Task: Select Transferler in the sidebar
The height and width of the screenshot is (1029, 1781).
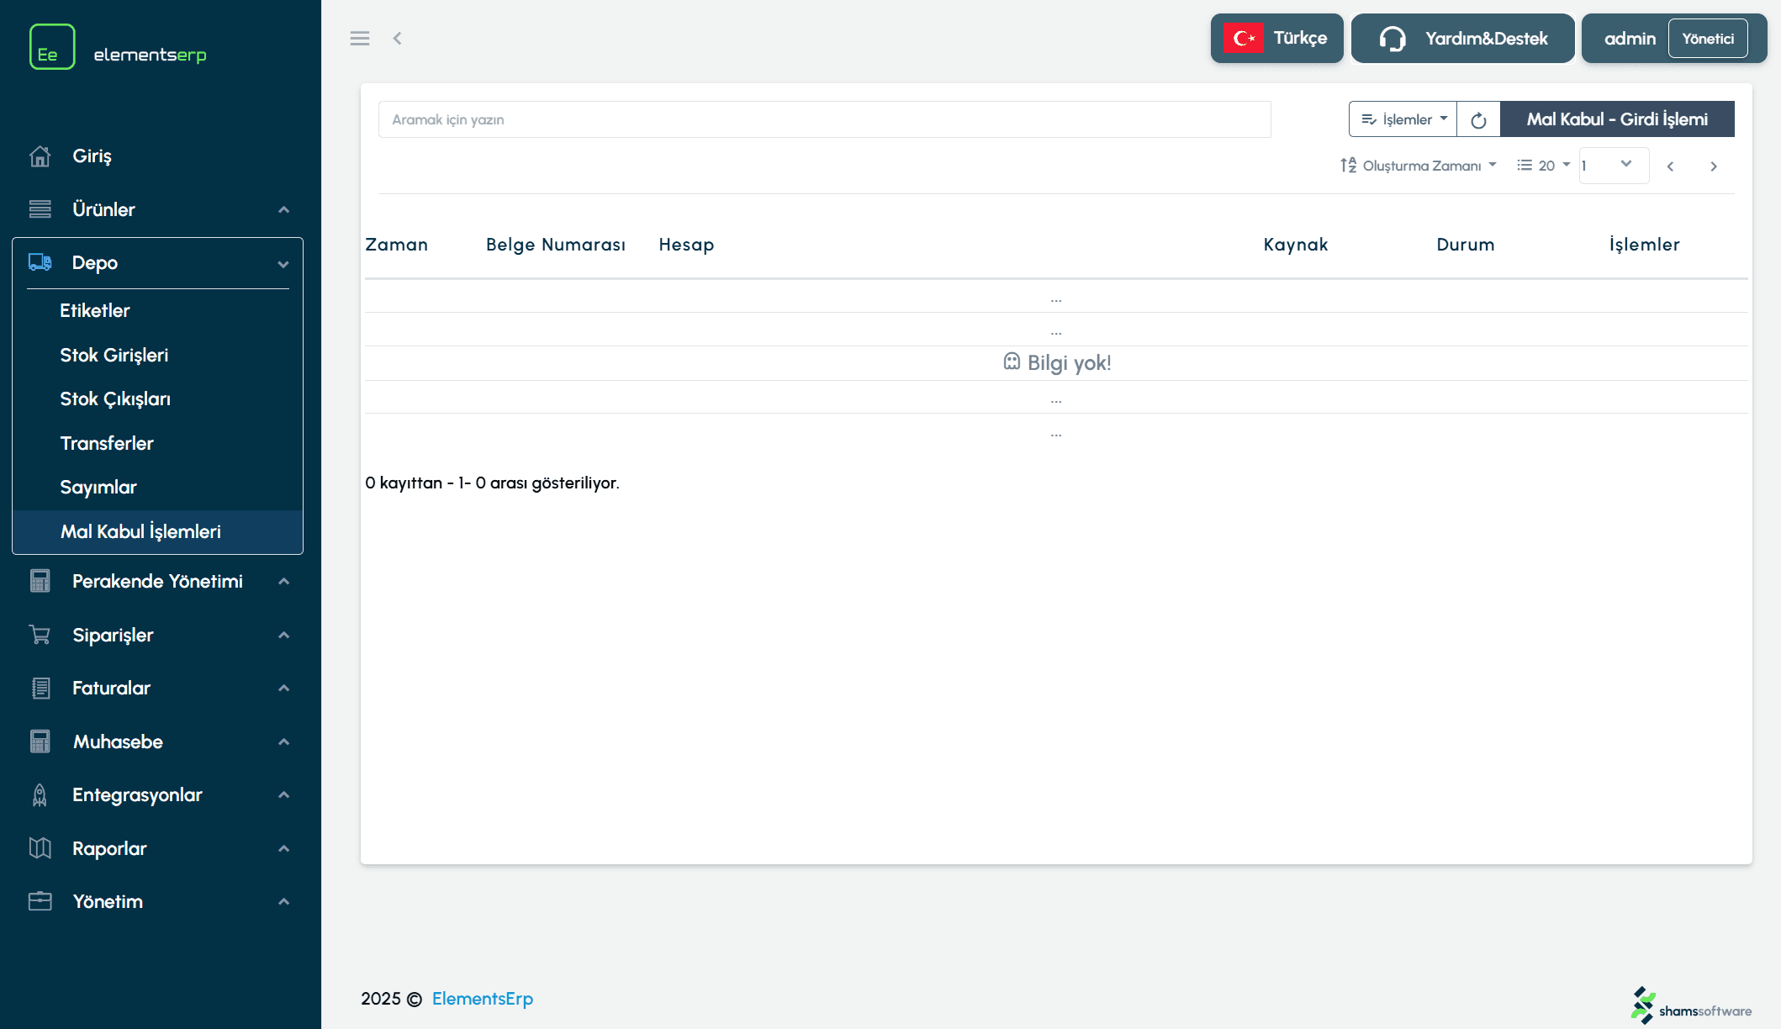Action: [x=107, y=443]
